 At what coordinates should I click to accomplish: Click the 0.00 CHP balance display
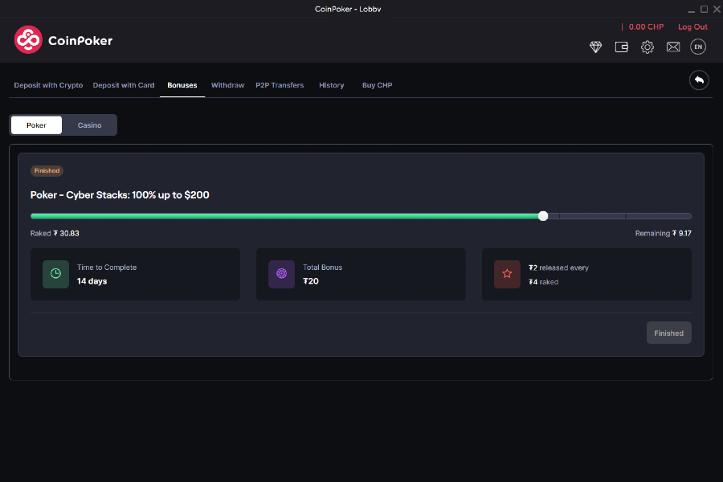click(x=646, y=27)
